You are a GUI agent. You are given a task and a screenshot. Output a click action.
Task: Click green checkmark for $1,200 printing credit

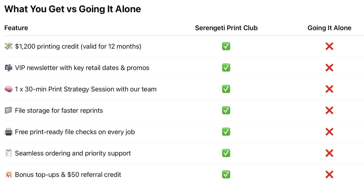click(x=226, y=46)
